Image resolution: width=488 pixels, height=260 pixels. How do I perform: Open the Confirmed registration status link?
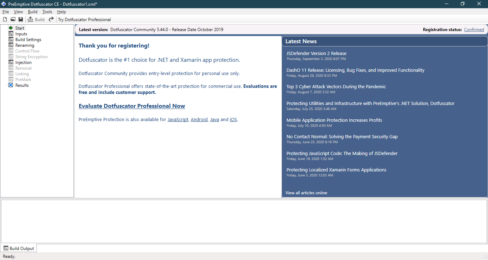(474, 29)
